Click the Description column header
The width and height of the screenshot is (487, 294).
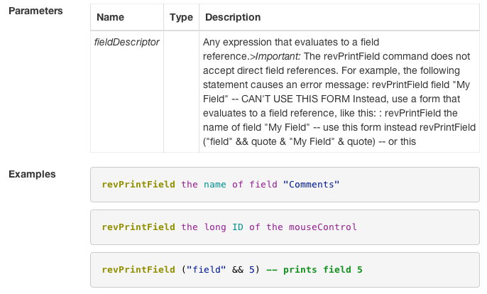tap(231, 17)
